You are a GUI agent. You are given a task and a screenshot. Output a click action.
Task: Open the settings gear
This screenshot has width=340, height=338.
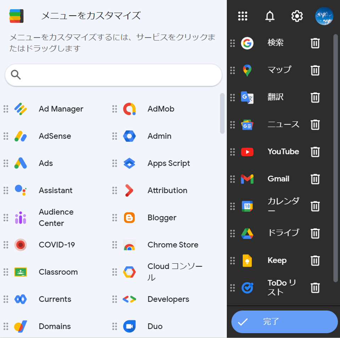(x=297, y=16)
